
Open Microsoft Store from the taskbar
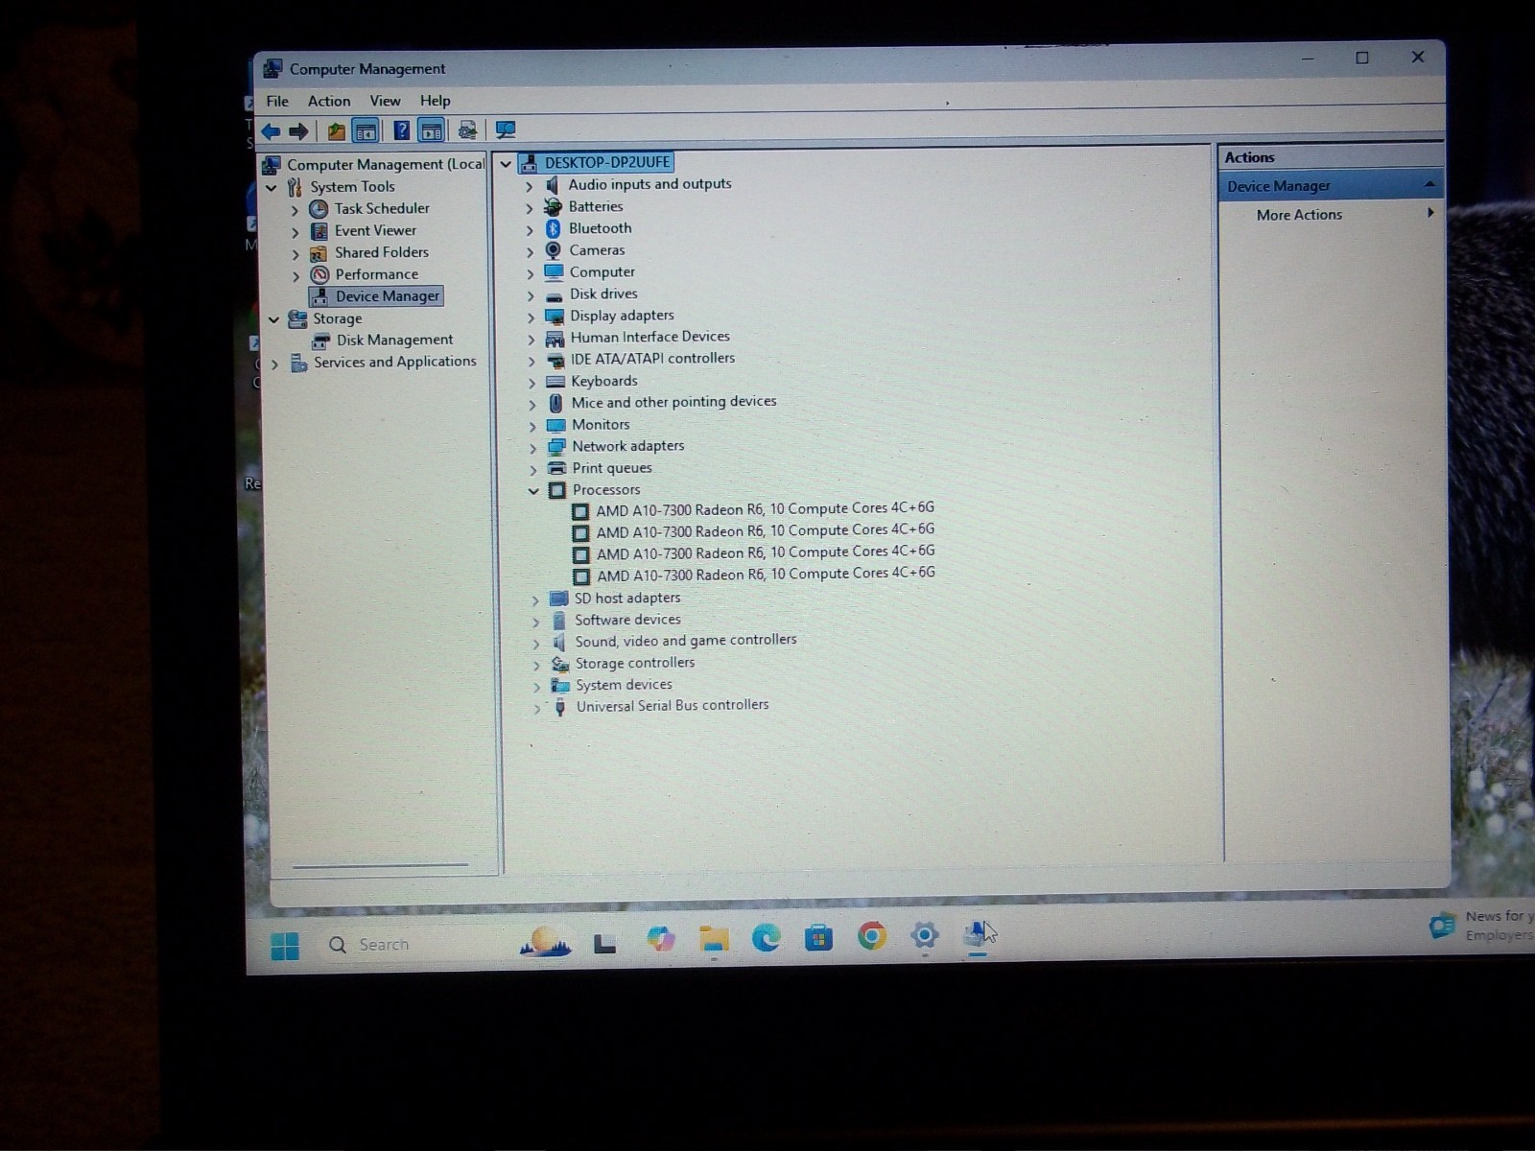click(818, 937)
